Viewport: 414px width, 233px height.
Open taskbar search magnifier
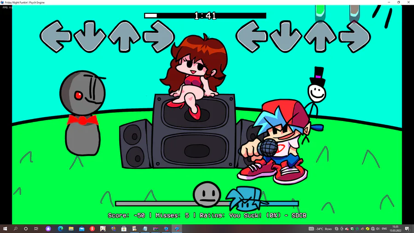click(x=15, y=229)
